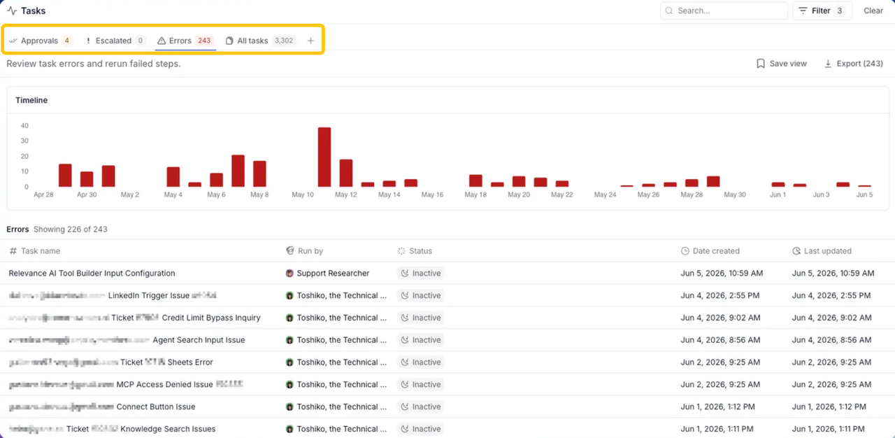Screen dimensions: 895x438
Task: Click the Support Researcher avatar icon
Action: click(x=289, y=274)
